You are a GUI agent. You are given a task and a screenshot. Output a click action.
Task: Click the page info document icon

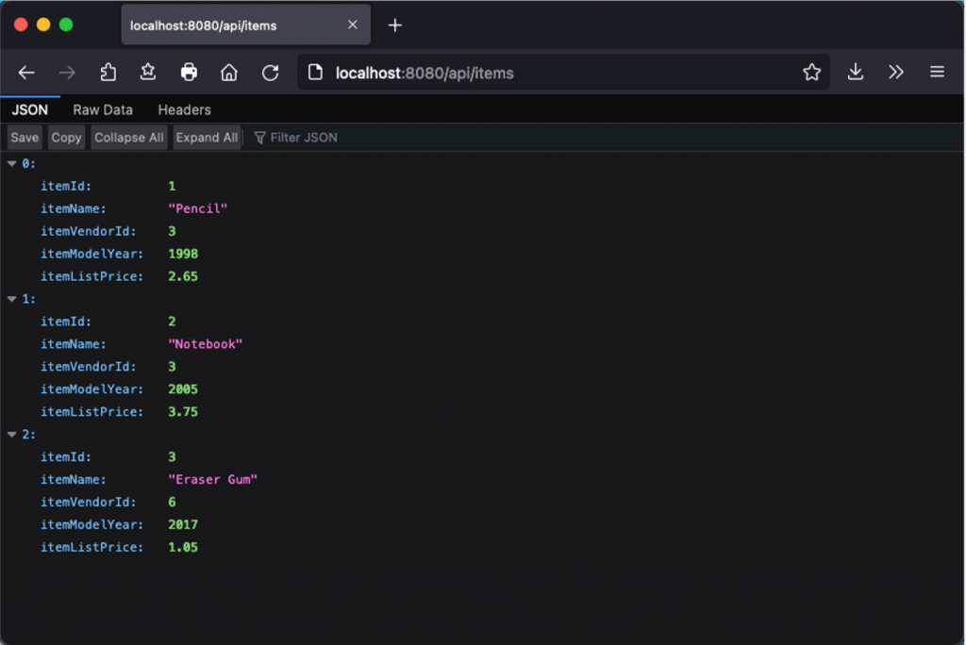[315, 72]
